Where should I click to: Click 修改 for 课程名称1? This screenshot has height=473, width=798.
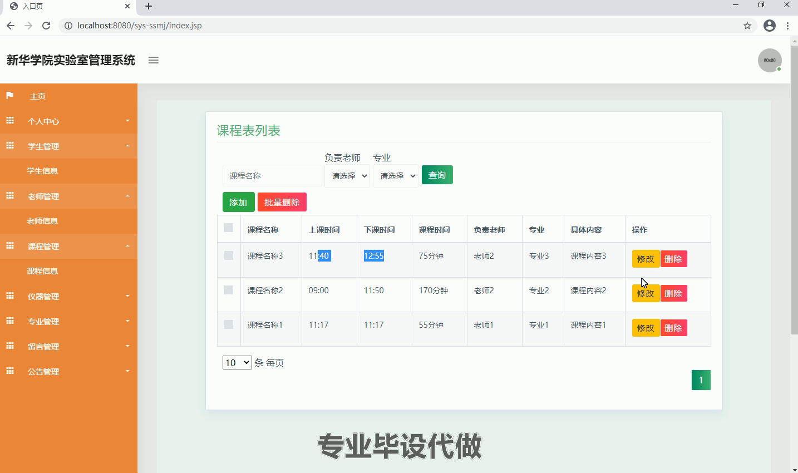[x=646, y=328]
